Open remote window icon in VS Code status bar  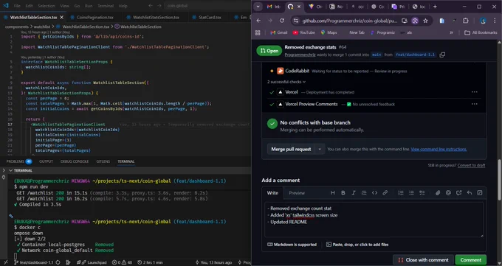(x=5, y=262)
